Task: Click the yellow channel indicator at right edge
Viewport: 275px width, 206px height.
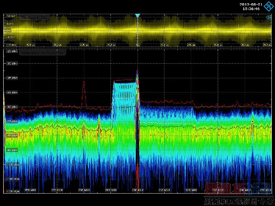Action: coord(270,17)
